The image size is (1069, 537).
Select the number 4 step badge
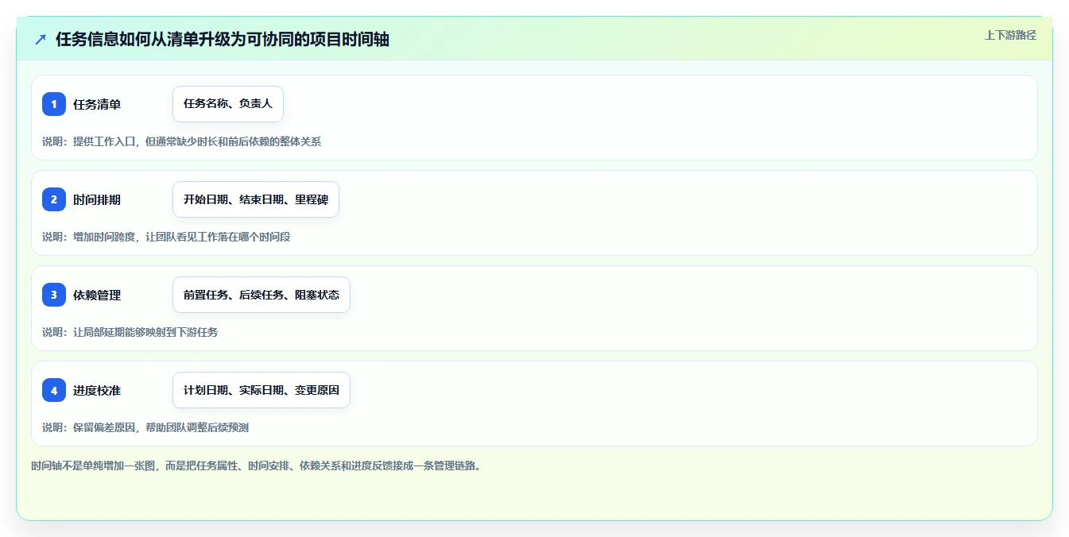54,390
